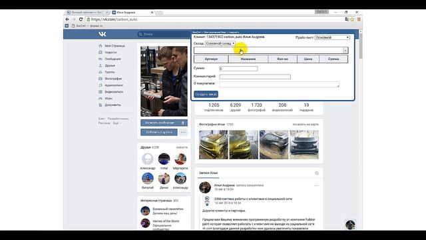This screenshot has width=426, height=240.
Task: Reload the page with refresh icon
Action: click(81, 19)
